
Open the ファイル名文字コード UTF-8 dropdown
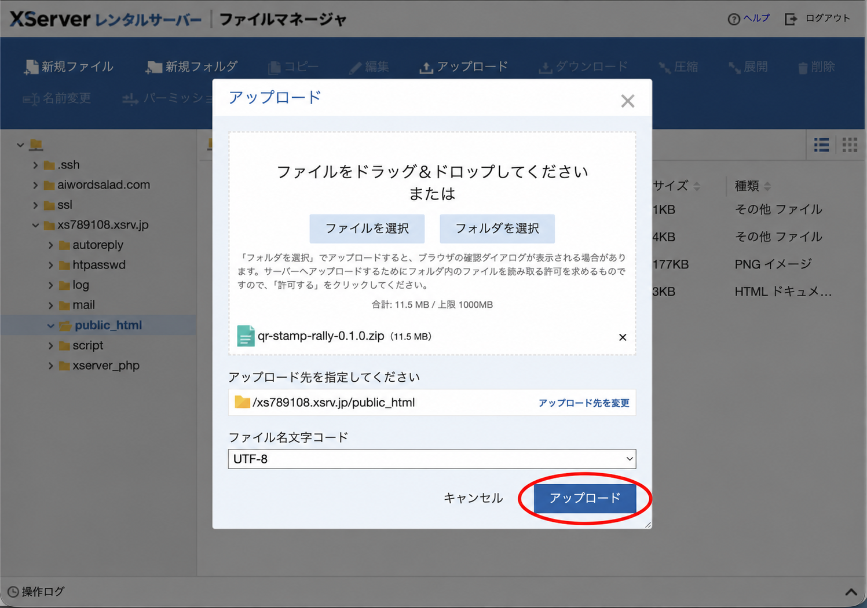(432, 459)
